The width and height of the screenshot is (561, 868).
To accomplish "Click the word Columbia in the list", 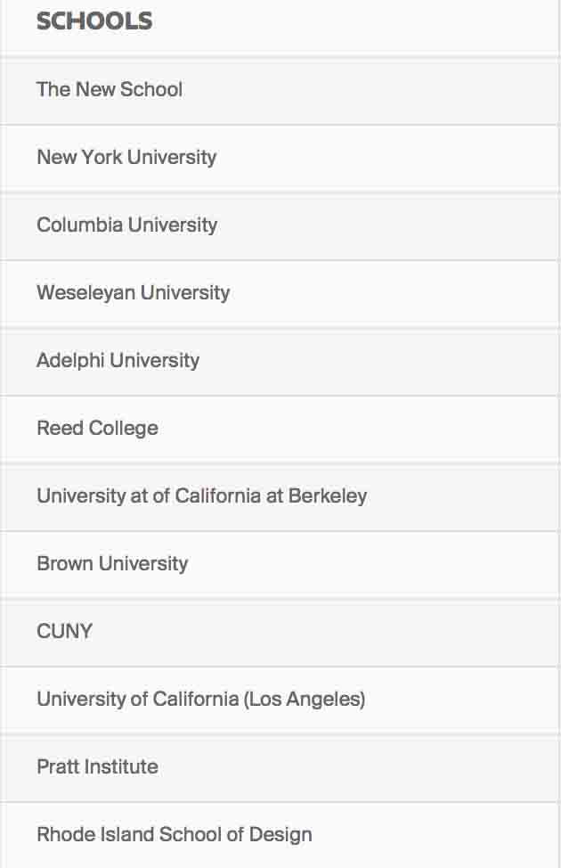I will coord(79,225).
